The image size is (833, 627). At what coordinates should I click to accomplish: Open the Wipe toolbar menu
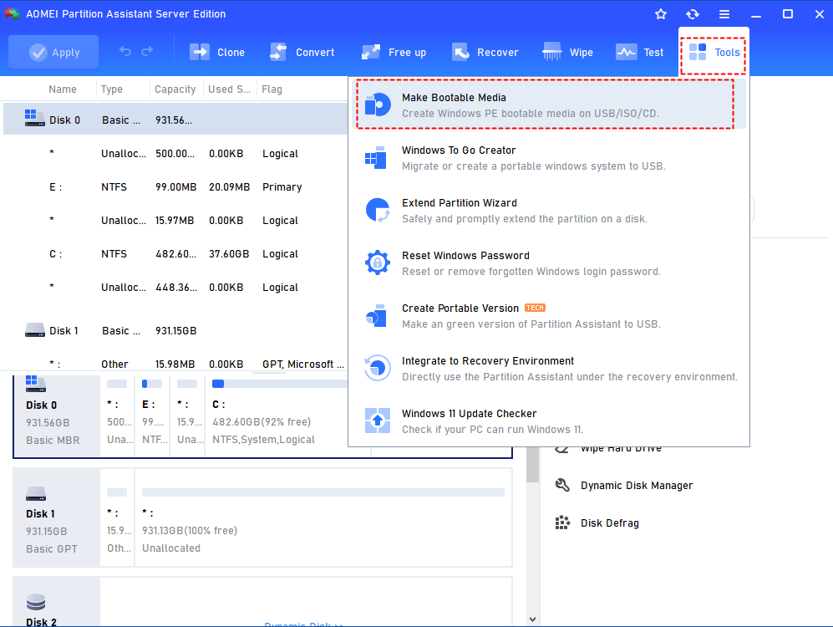click(567, 52)
